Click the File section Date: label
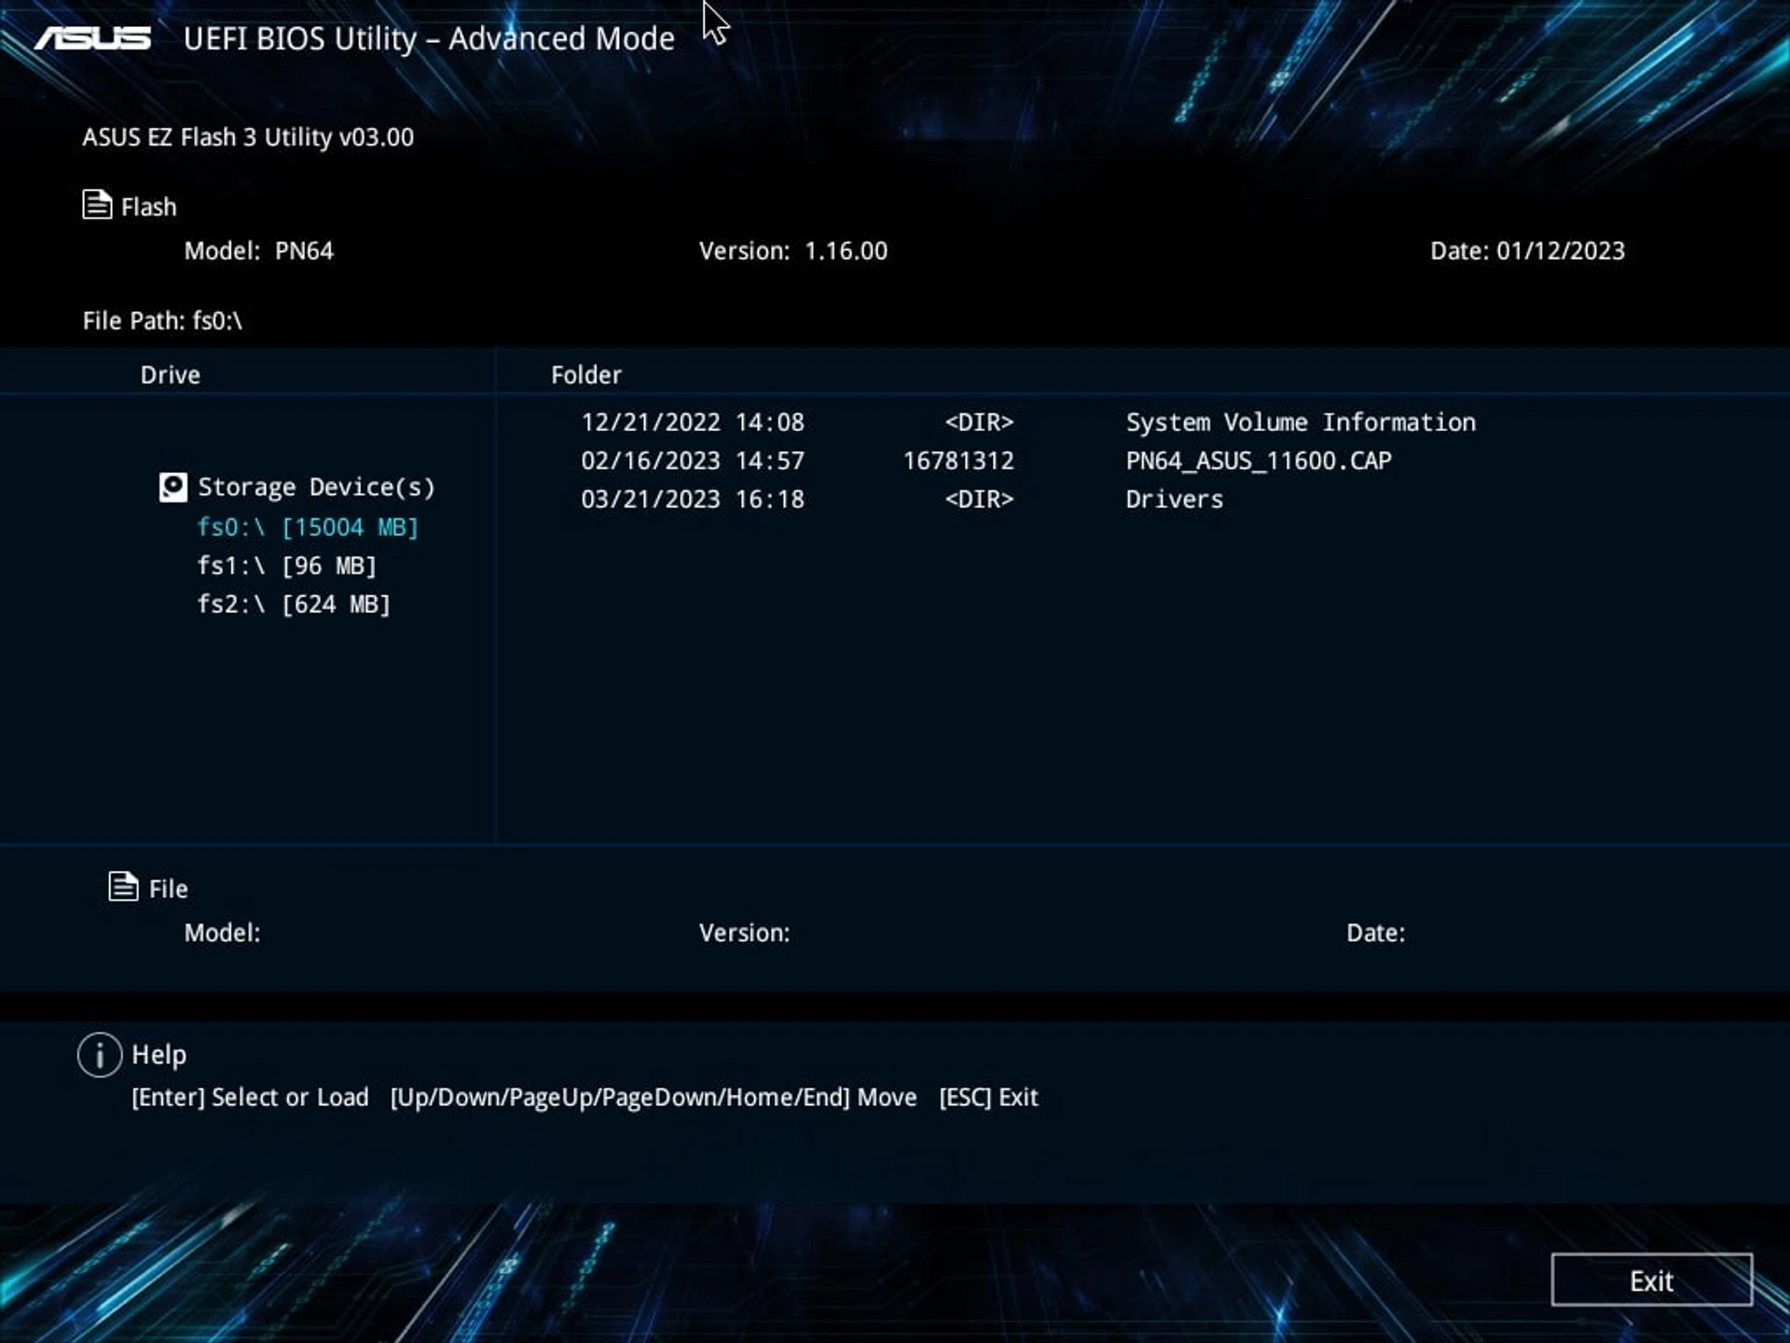Screen dimensions: 1790x1343 click(1376, 933)
